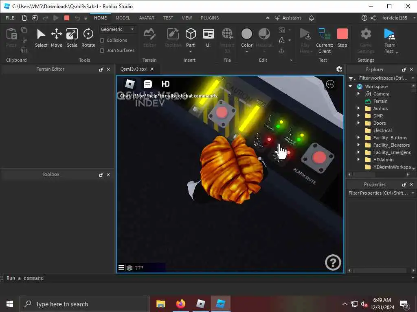Click the viewport settings gear icon
417x312 pixels.
[x=339, y=69]
